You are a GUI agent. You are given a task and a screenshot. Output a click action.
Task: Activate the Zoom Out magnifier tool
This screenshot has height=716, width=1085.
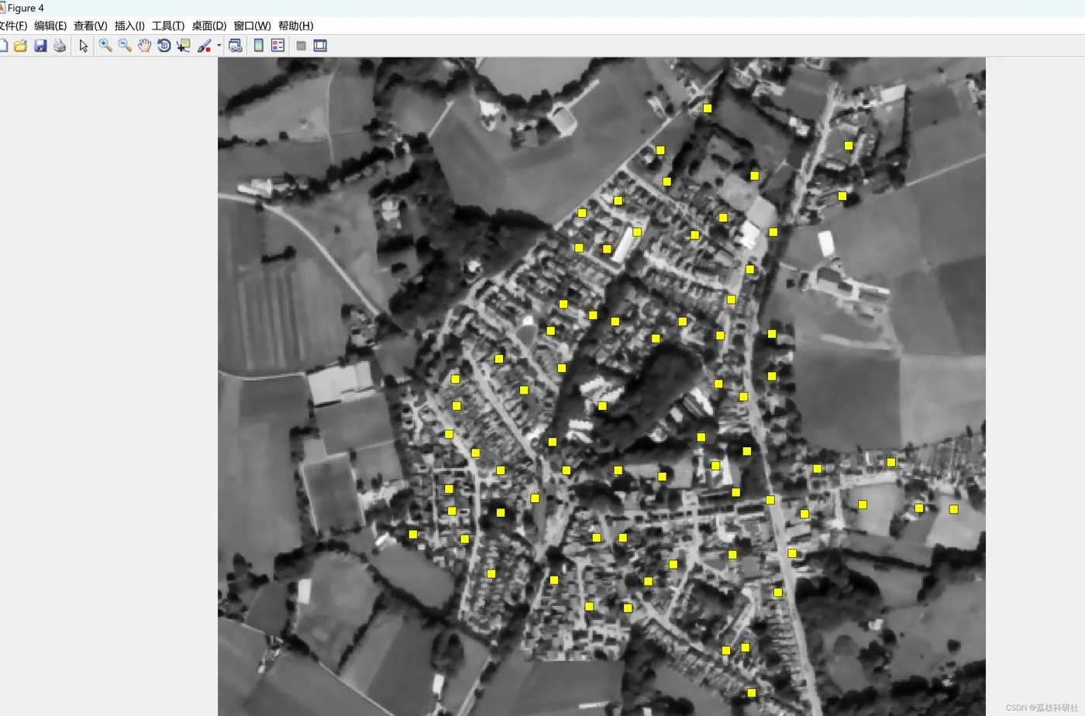(125, 46)
